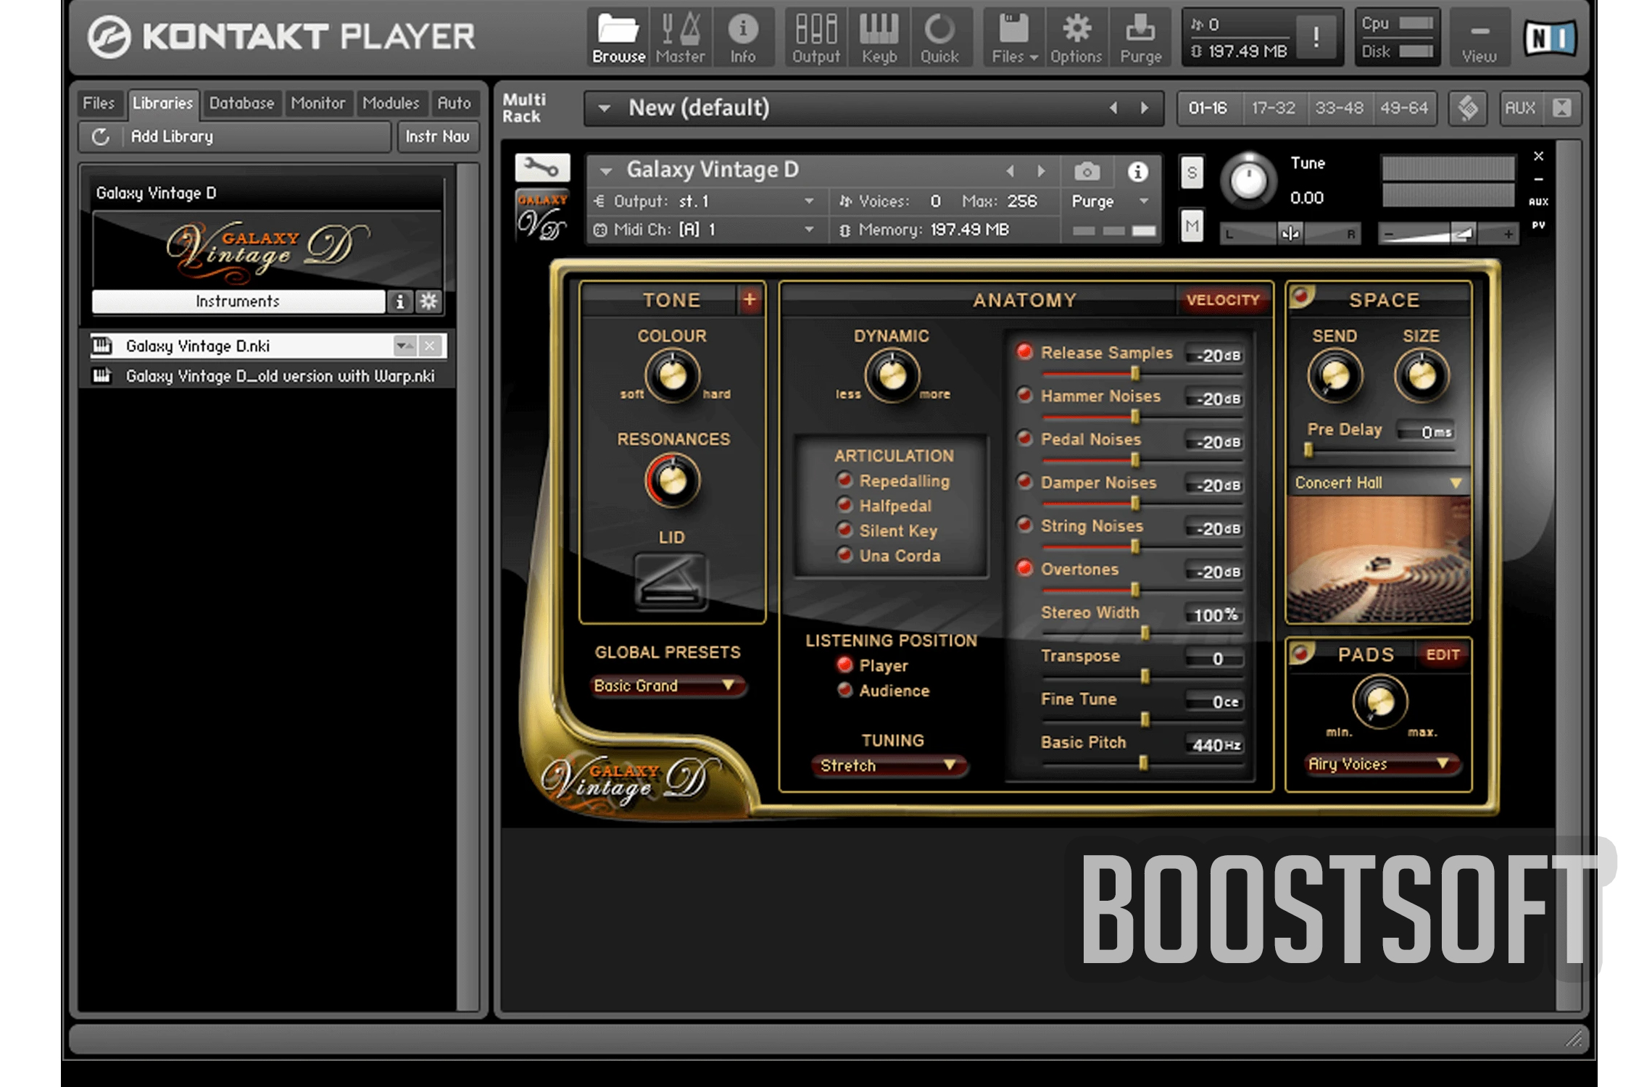
Task: Open the Options gear icon
Action: click(1076, 38)
